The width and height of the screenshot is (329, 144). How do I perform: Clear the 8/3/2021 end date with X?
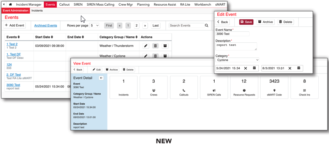pos(290,68)
